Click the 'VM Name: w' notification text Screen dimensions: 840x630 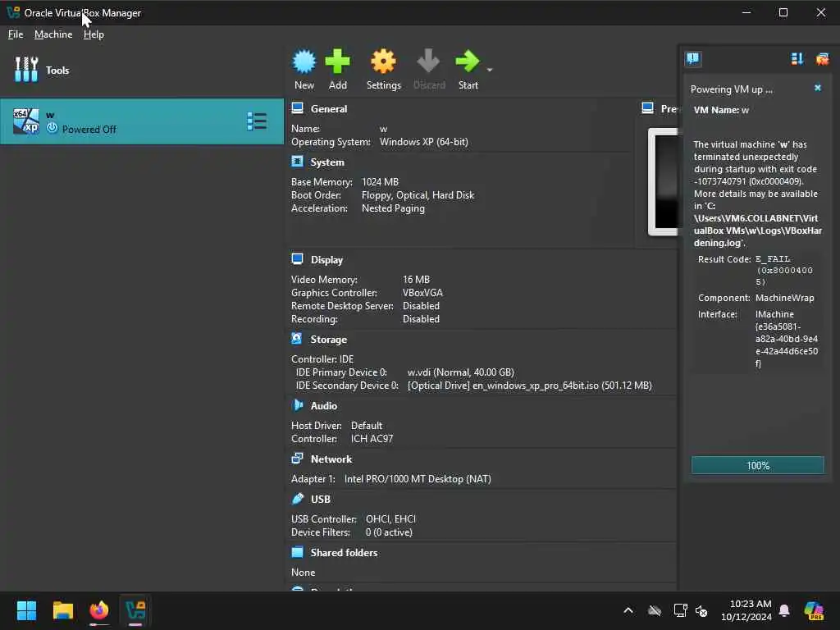[721, 110]
